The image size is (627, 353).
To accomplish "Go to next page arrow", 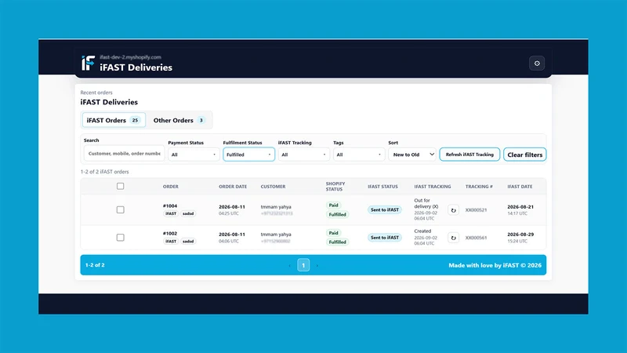I will (x=317, y=265).
